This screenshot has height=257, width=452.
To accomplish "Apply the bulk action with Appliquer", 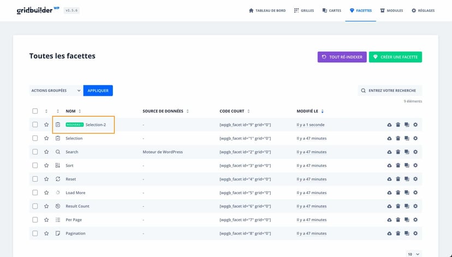I will point(98,91).
